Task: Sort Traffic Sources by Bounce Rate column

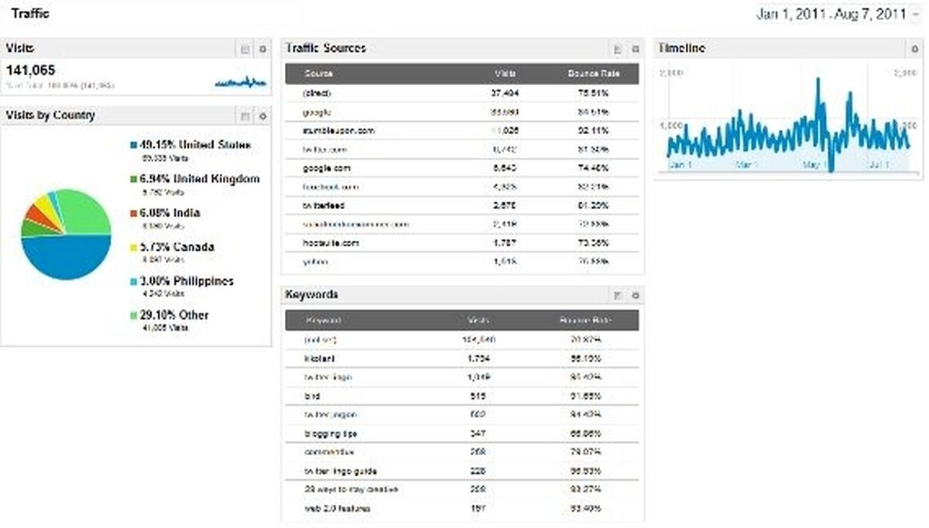Action: pyautogui.click(x=588, y=74)
